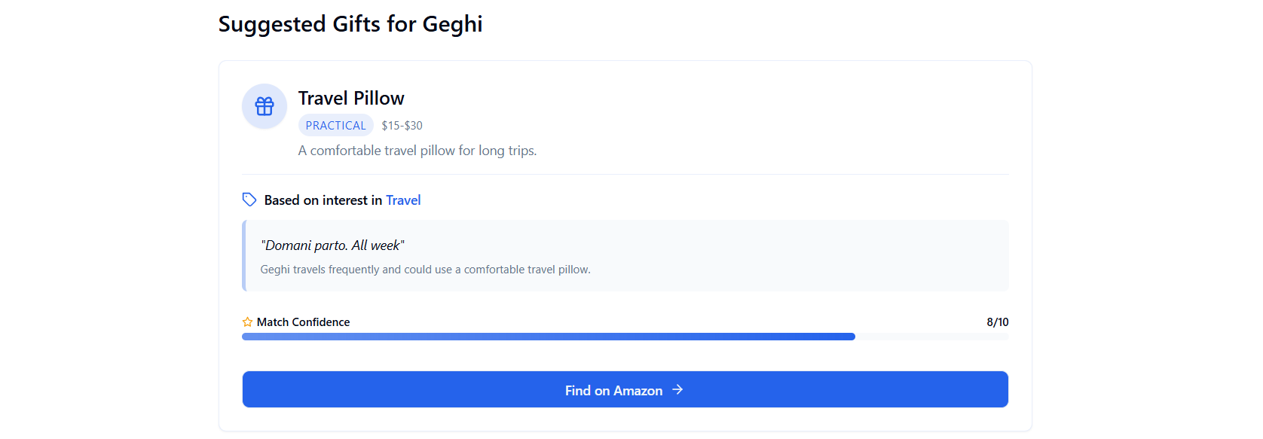Click the Travel Pillow title
The width and height of the screenshot is (1263, 439).
[351, 99]
